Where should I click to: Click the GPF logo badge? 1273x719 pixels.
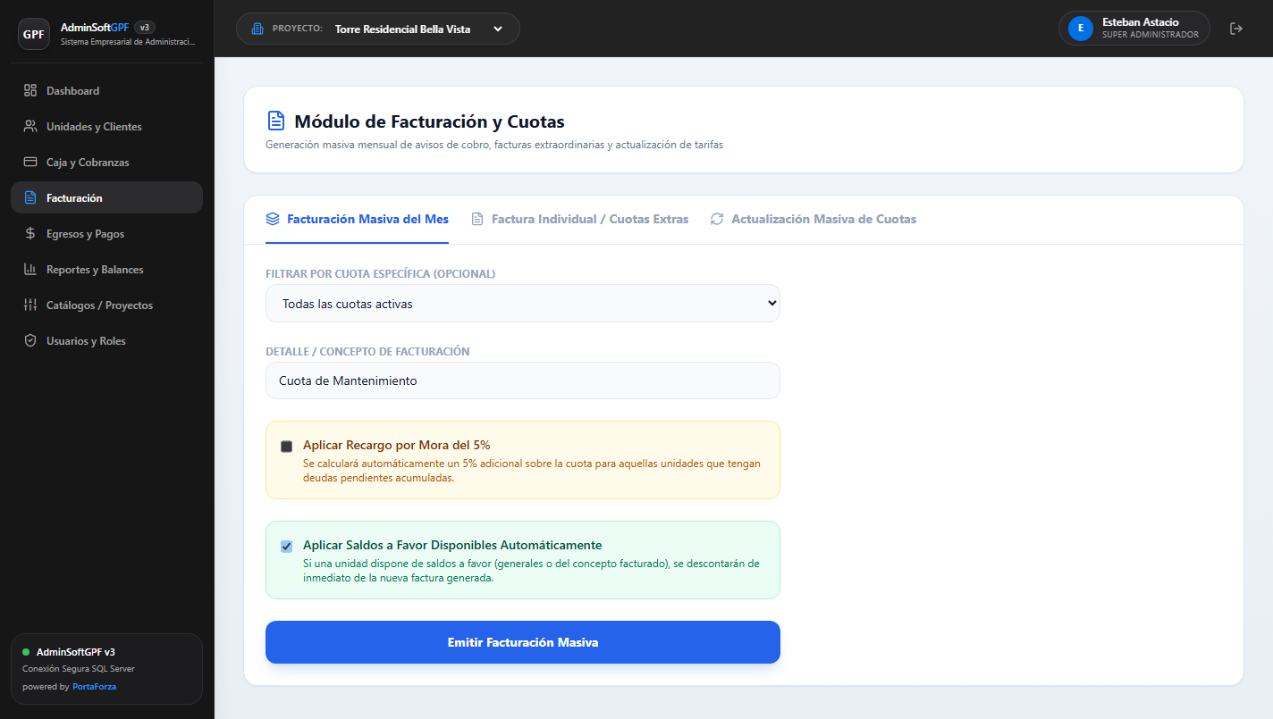click(x=34, y=34)
